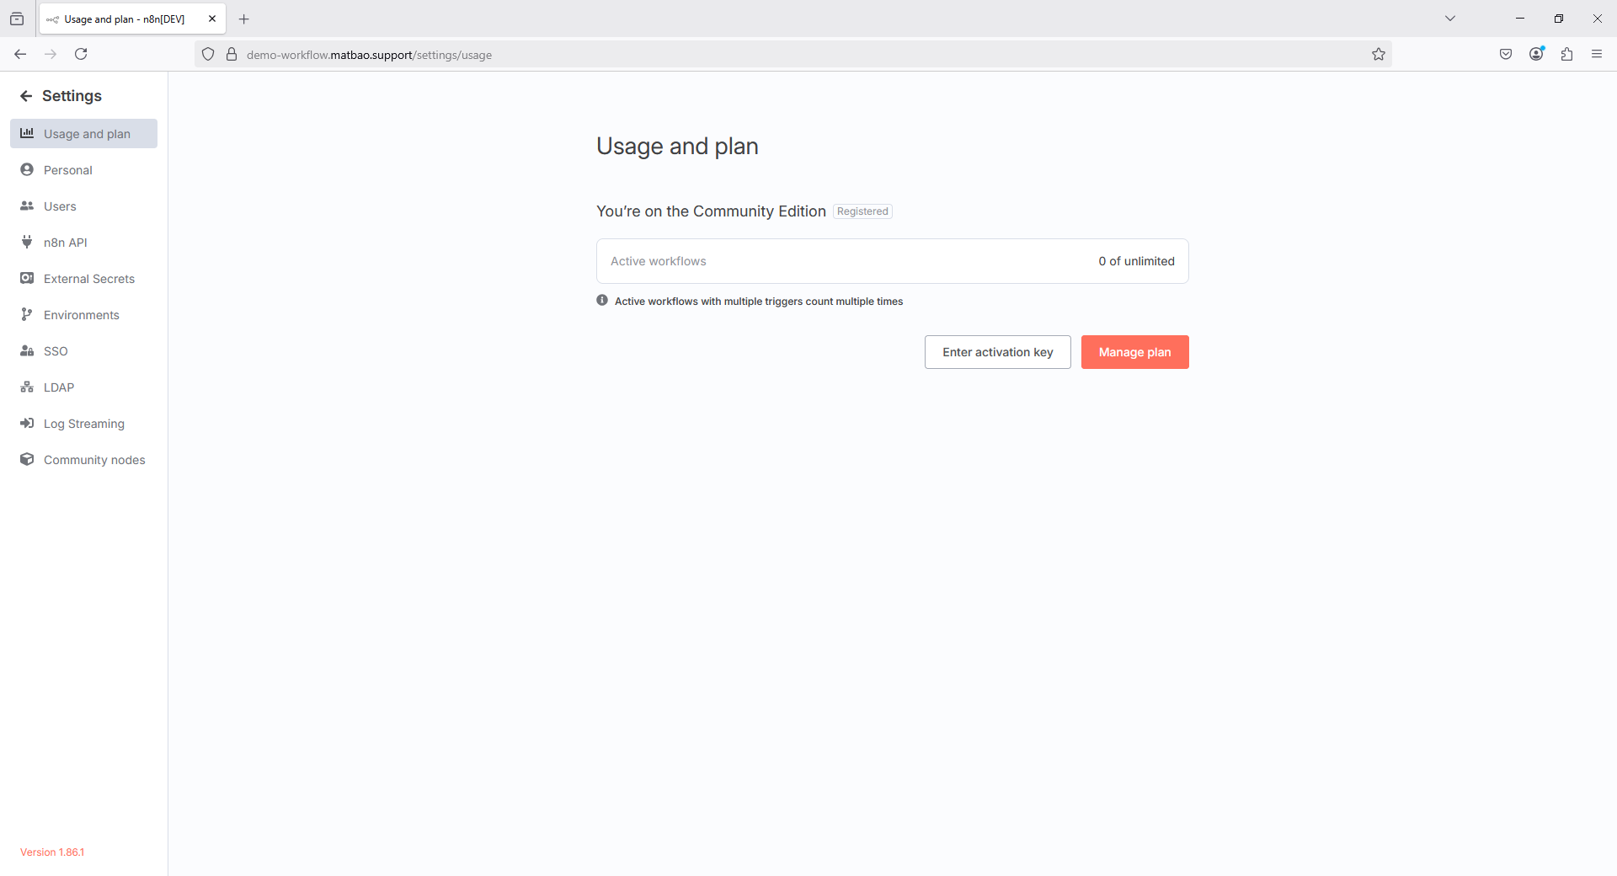Click the Personal user icon in sidebar
This screenshot has width=1617, height=876.
coord(27,170)
